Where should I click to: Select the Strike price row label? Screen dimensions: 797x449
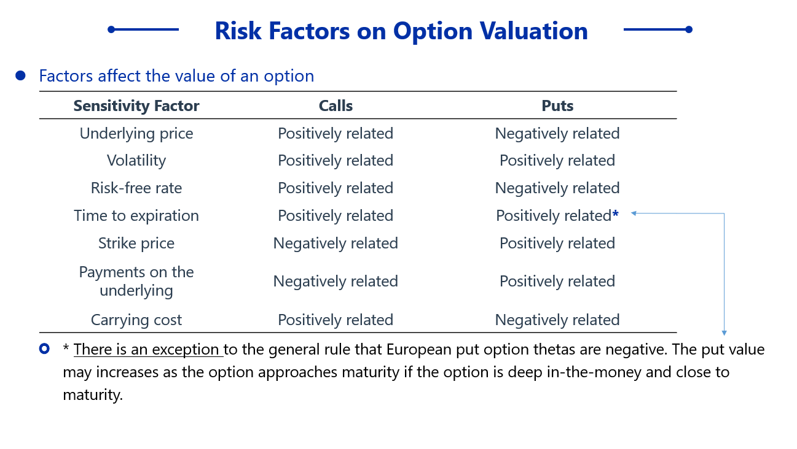[136, 243]
